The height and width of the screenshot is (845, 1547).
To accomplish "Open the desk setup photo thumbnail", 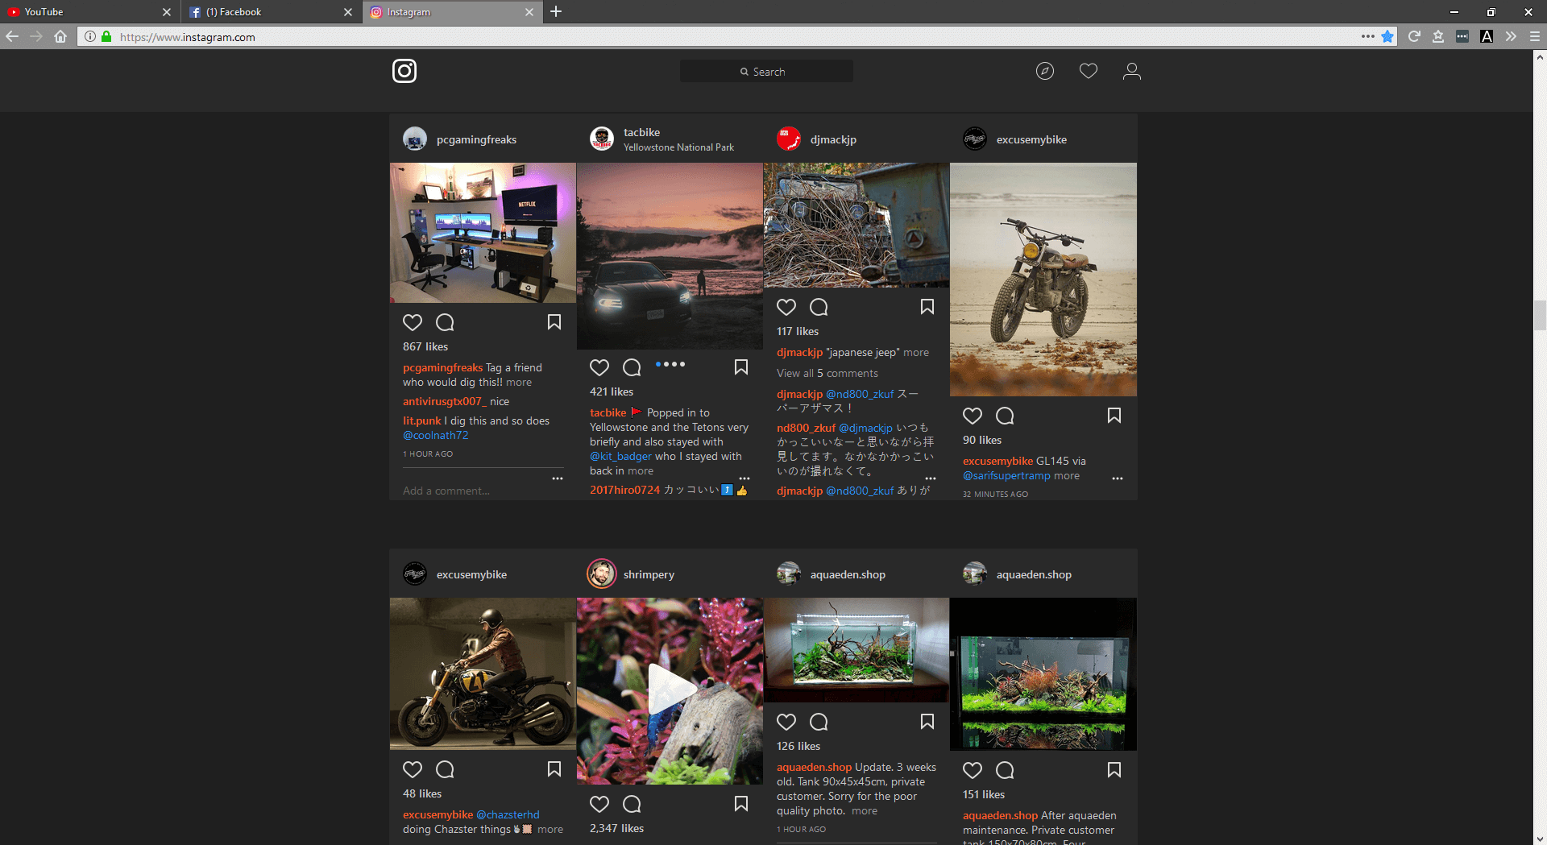I will point(483,233).
